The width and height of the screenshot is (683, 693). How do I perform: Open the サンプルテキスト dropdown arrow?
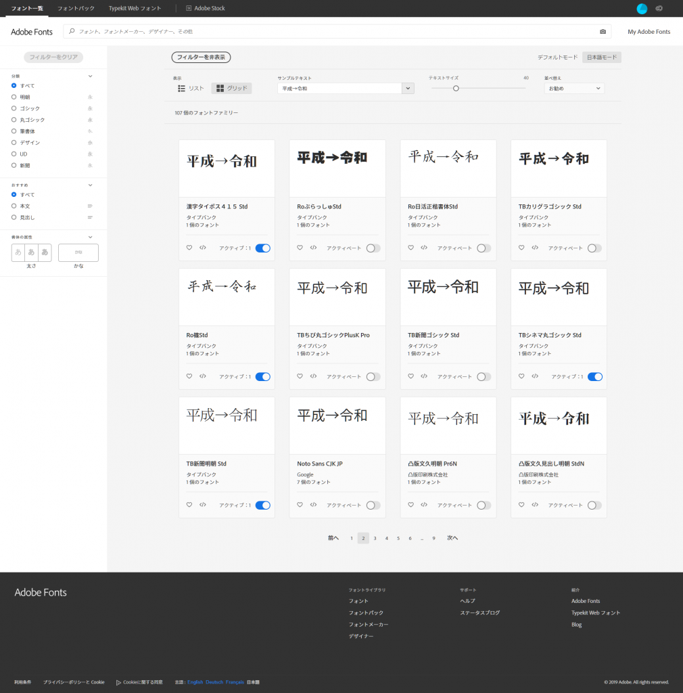pos(408,89)
